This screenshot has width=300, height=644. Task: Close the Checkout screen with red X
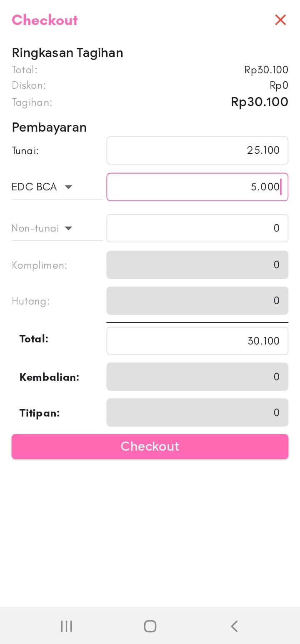click(x=280, y=20)
